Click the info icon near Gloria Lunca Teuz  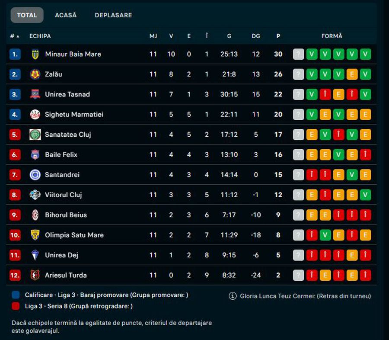[232, 296]
